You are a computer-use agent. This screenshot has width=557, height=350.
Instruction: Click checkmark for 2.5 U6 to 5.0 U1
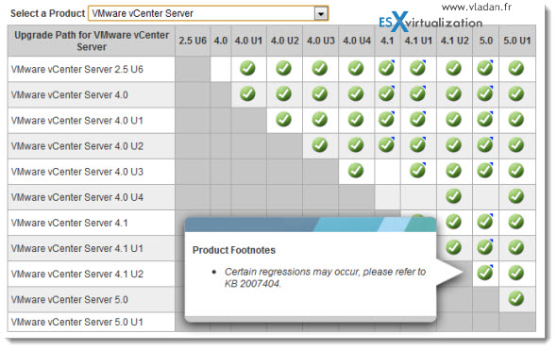point(516,68)
